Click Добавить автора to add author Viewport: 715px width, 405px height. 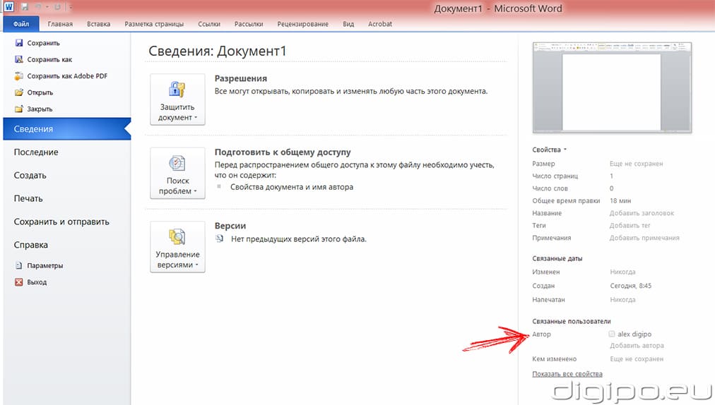pyautogui.click(x=636, y=346)
